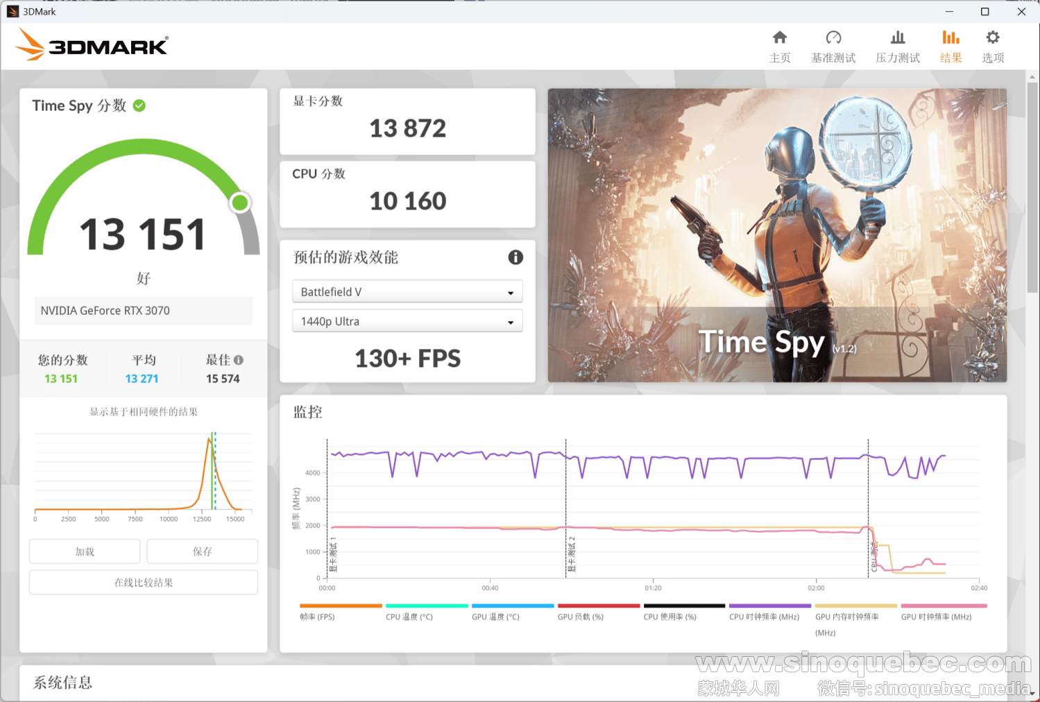
Task: Click the CPU score value 10 160
Action: 408,201
